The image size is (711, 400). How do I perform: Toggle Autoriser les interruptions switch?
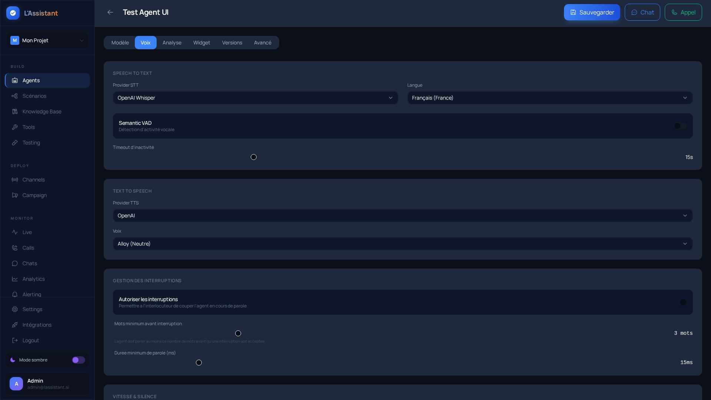682,302
